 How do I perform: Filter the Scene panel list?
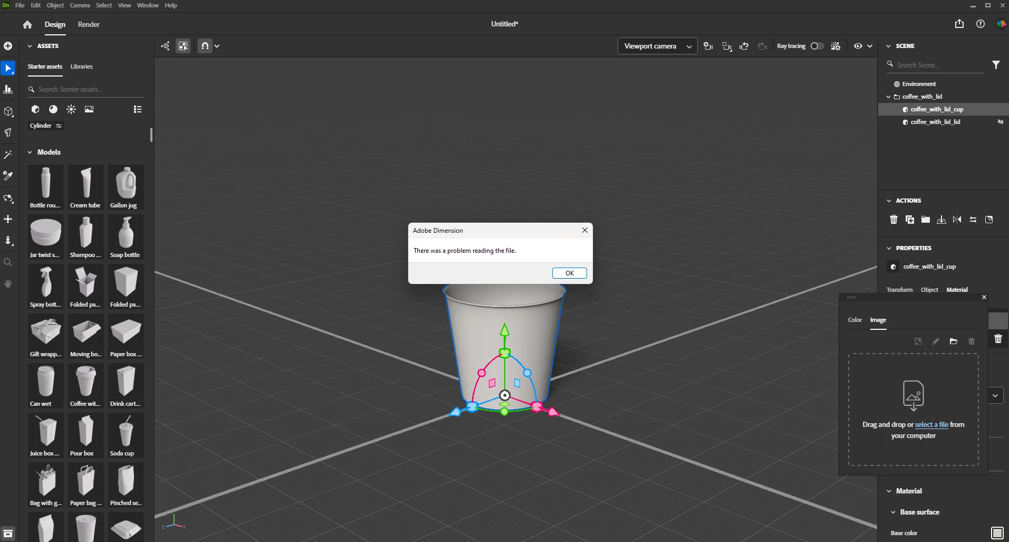click(996, 65)
